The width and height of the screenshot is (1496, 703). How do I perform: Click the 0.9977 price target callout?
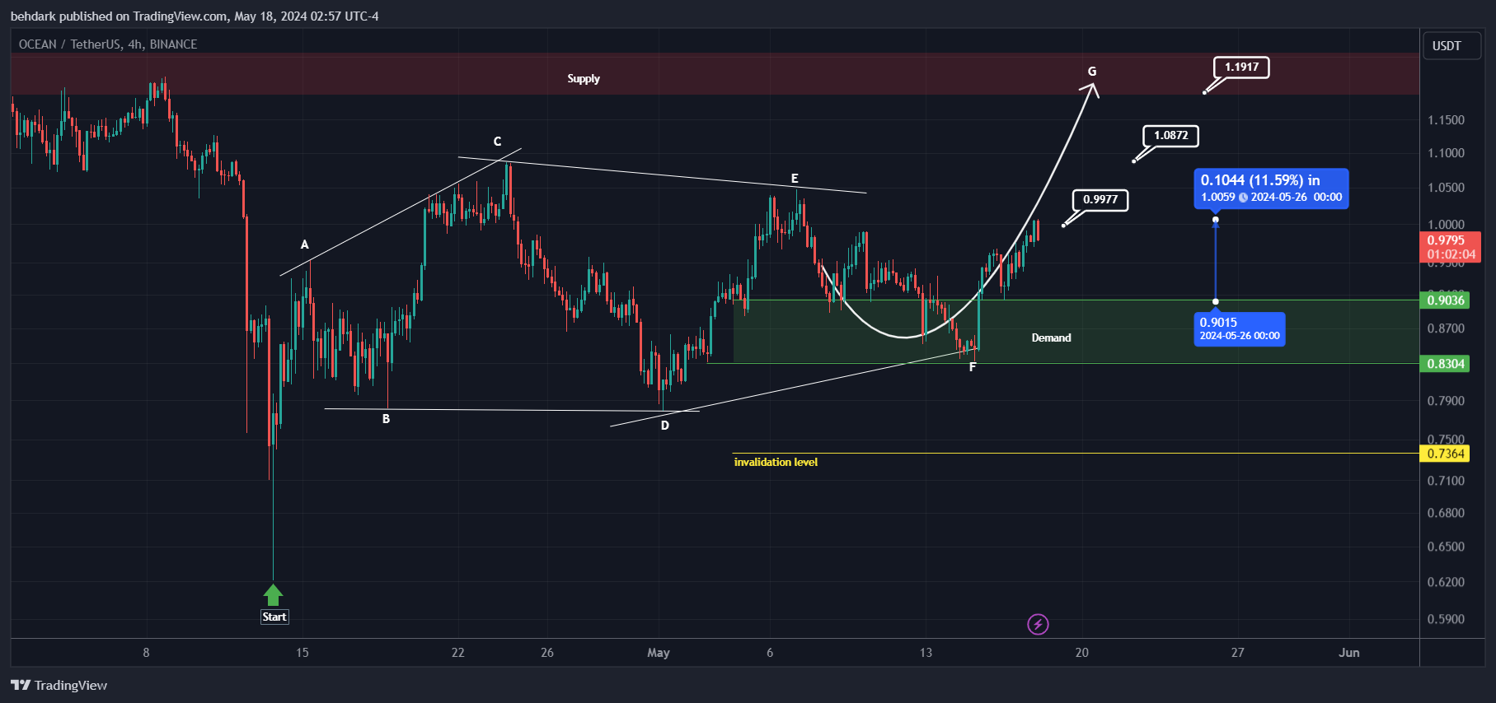tap(1100, 200)
